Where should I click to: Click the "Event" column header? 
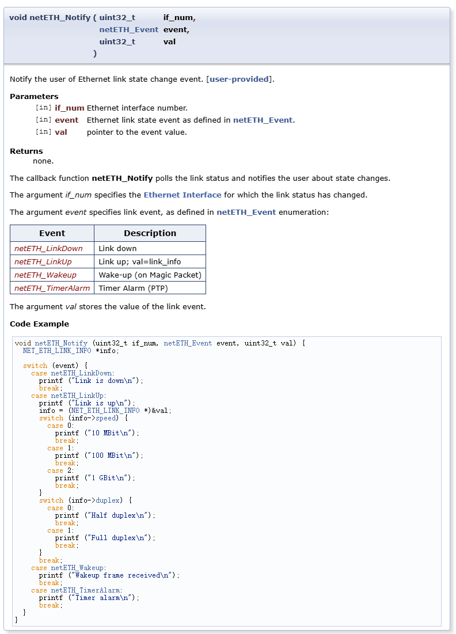coord(52,233)
